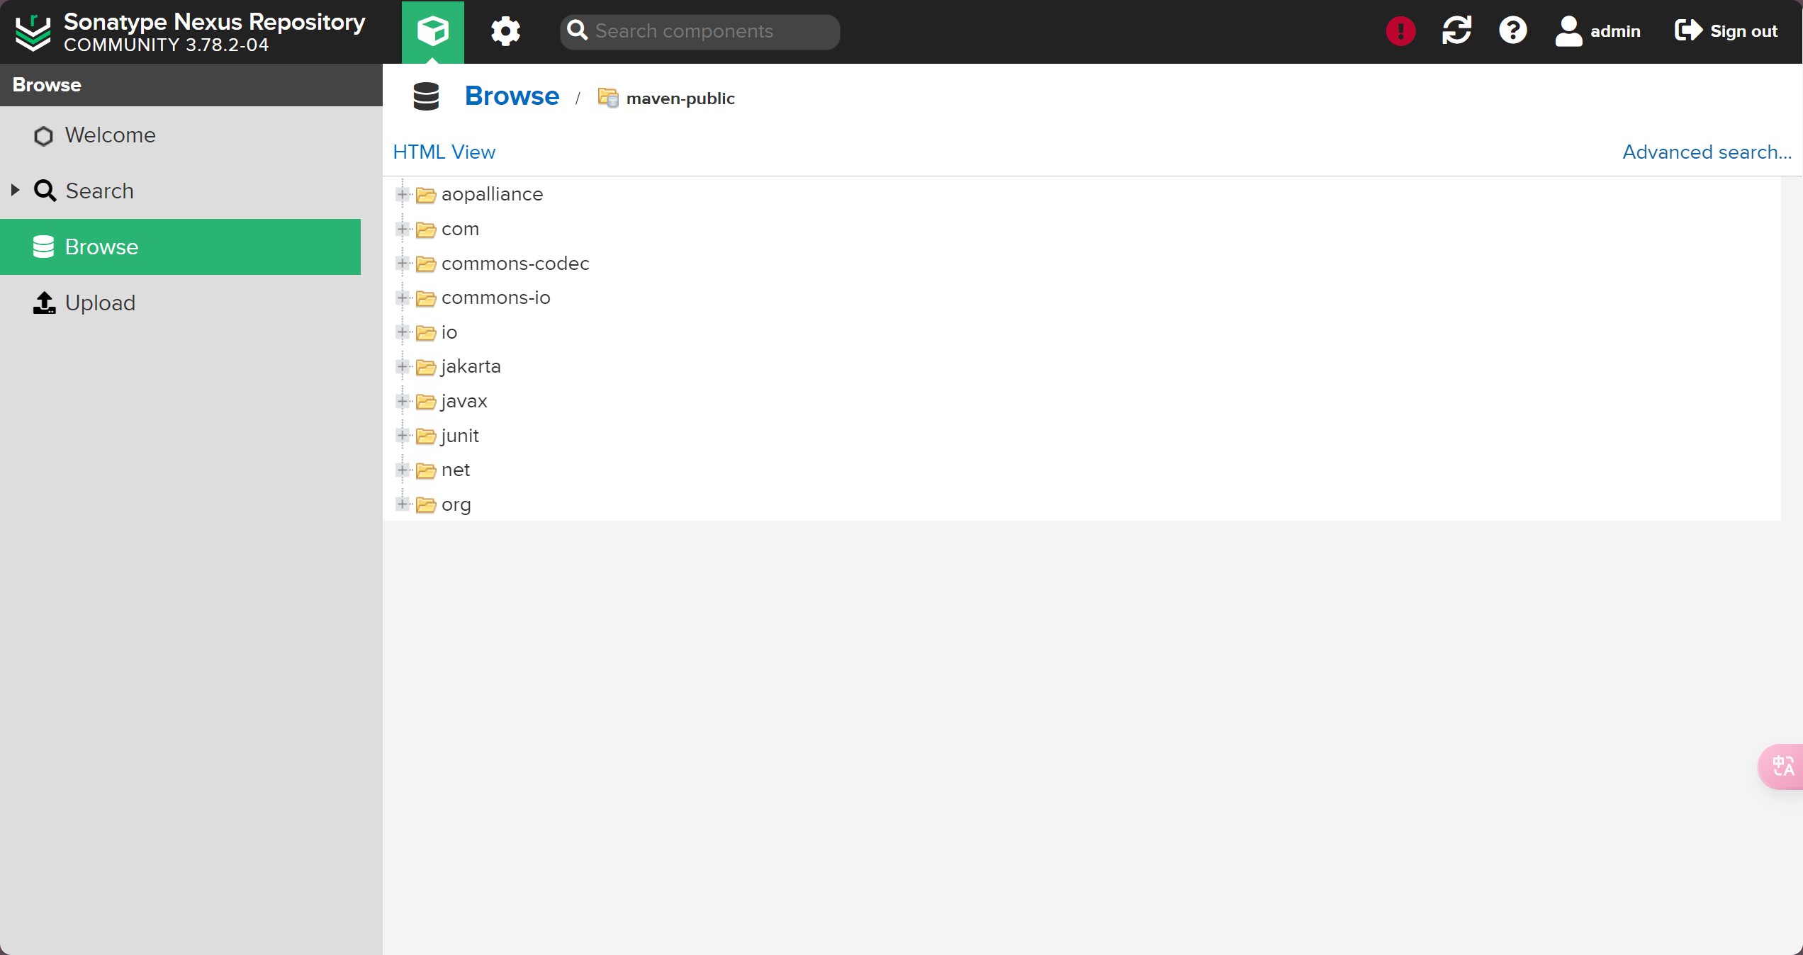Click the magnifier icon in search box

[578, 30]
